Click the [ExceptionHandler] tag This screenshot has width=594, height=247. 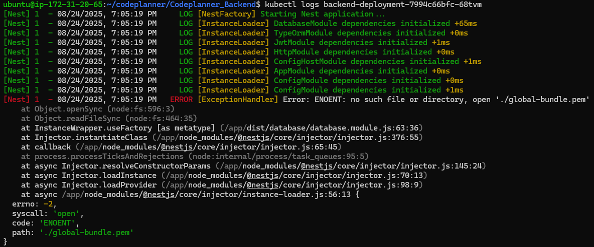pyautogui.click(x=237, y=99)
